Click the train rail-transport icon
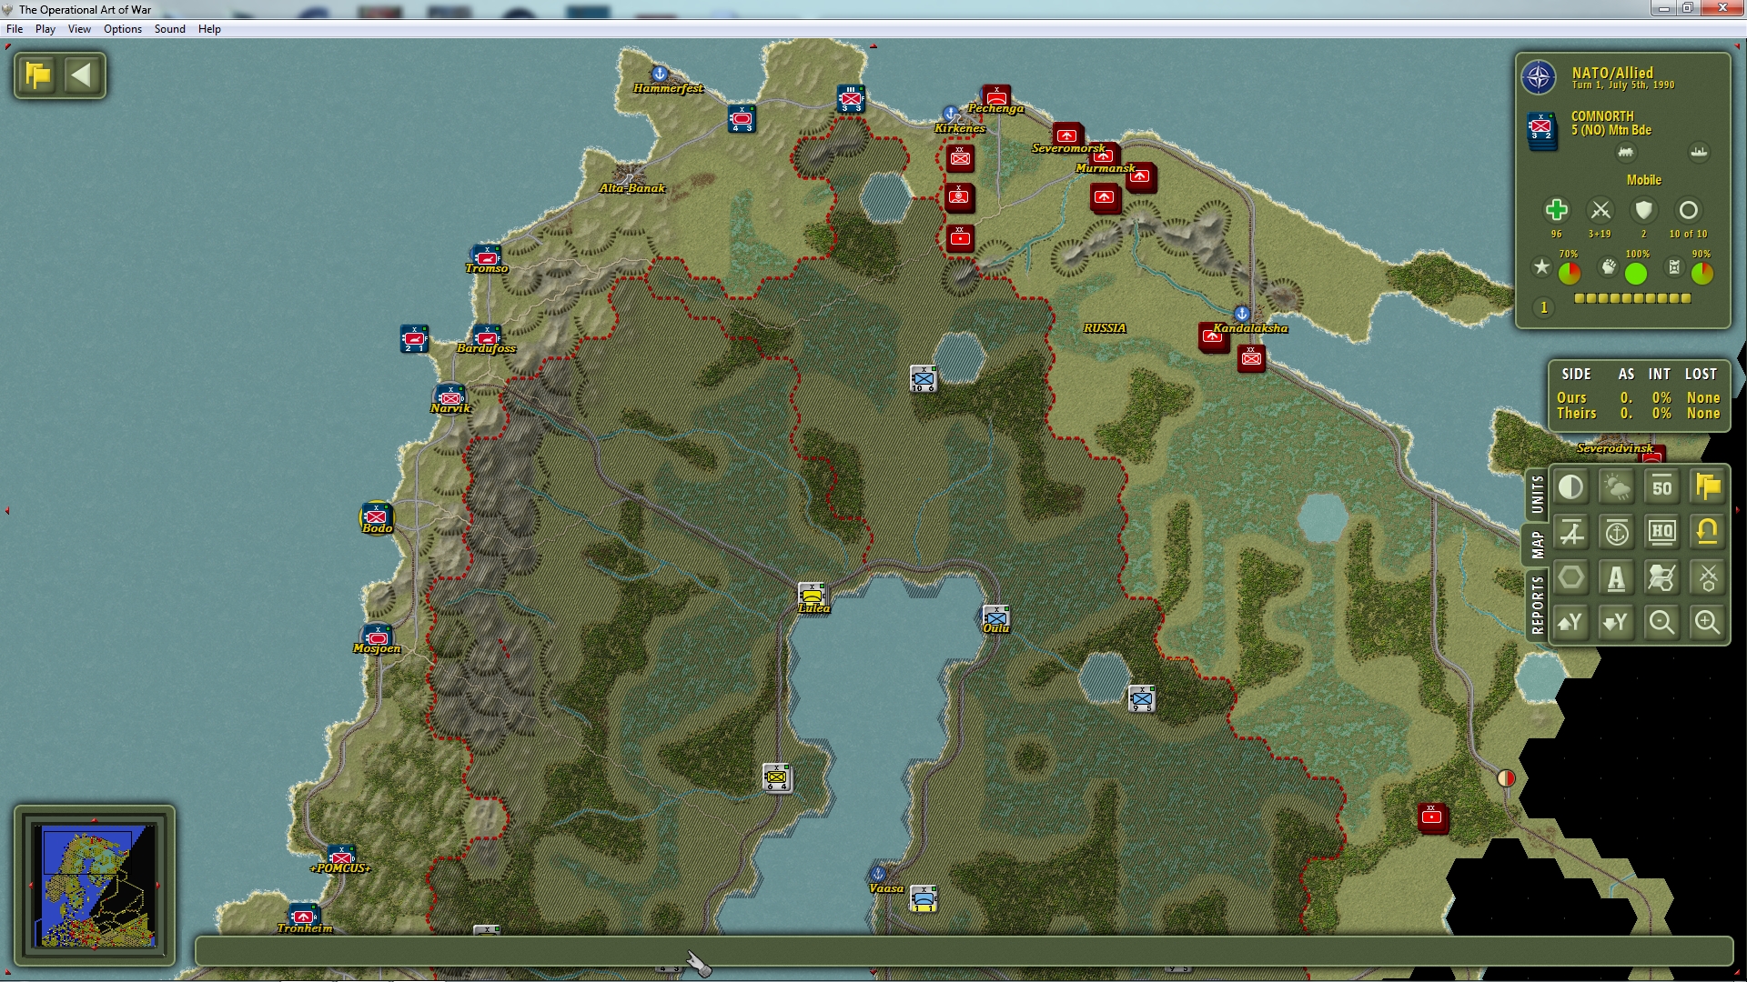 point(1626,153)
